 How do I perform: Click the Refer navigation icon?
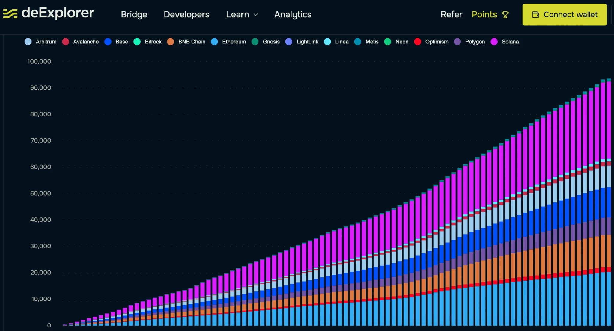[451, 15]
